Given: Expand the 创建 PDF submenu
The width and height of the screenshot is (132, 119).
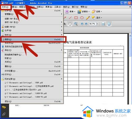Looking at the screenshot, I should 32,27.
